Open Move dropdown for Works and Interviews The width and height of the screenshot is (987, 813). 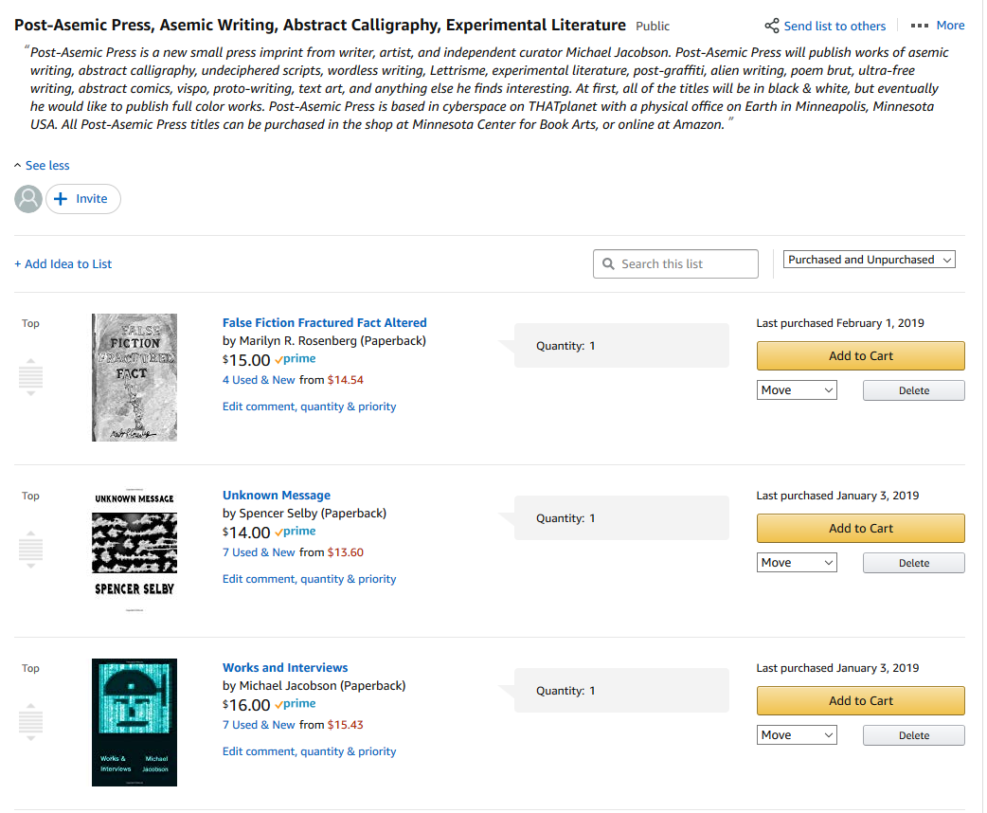798,735
